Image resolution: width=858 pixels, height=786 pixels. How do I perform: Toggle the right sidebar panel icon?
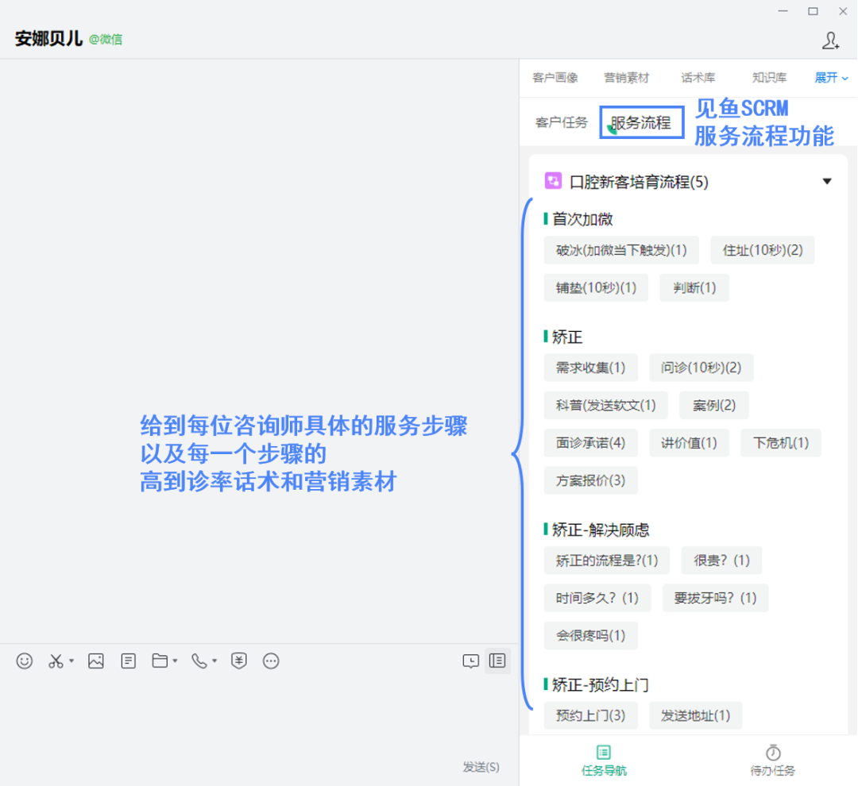[498, 661]
